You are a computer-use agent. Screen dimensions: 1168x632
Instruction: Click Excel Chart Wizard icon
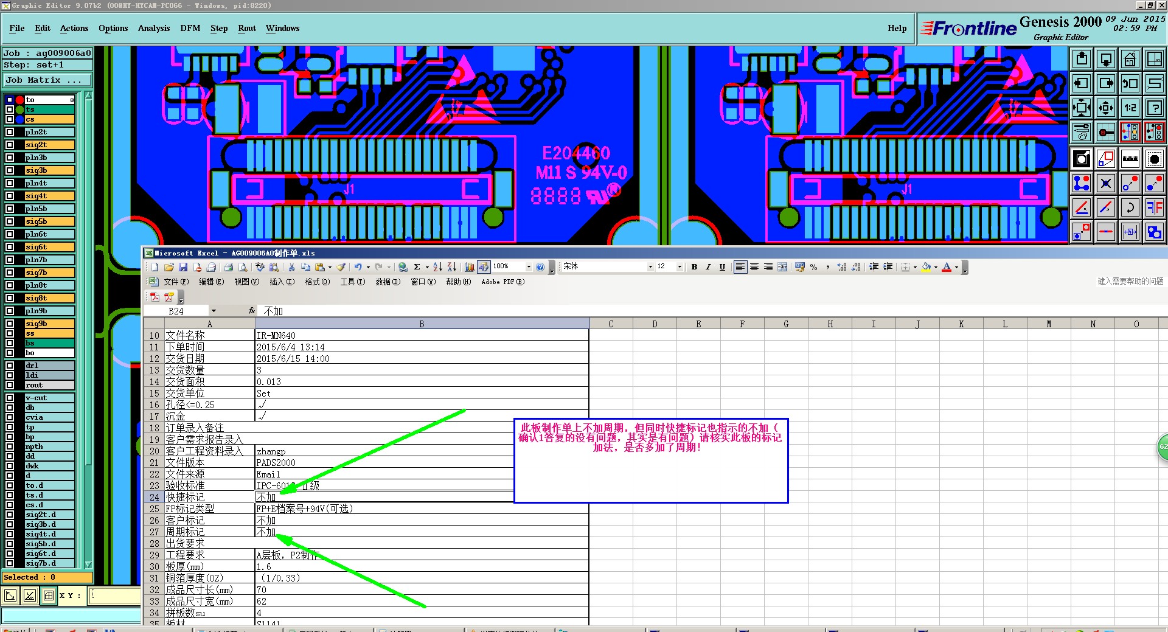point(470,267)
